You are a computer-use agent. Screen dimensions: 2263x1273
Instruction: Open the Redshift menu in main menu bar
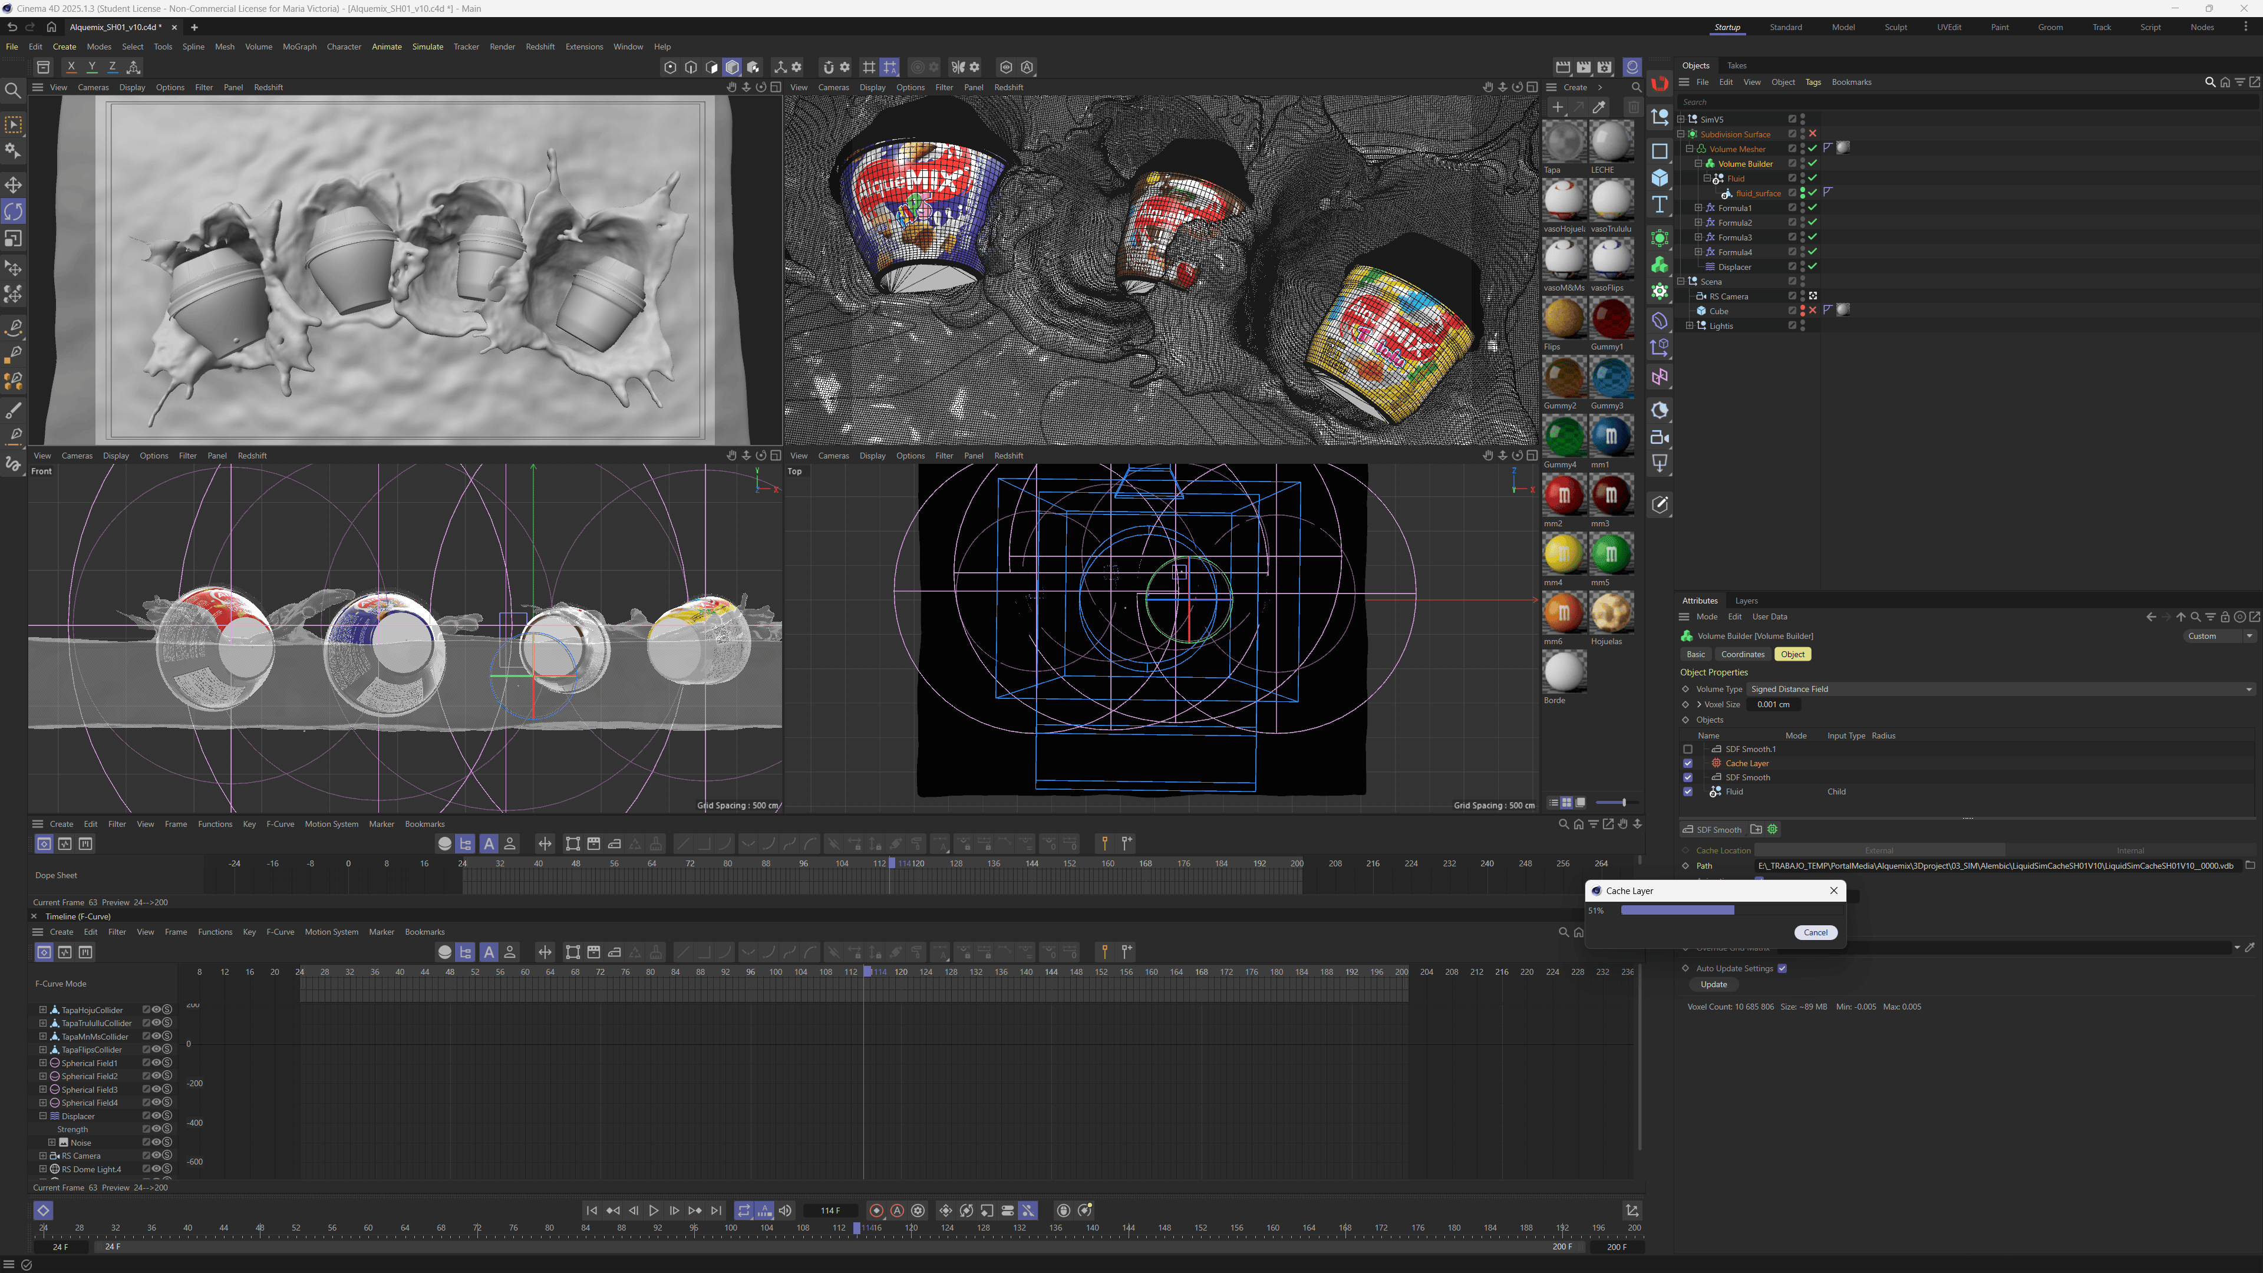(x=540, y=47)
